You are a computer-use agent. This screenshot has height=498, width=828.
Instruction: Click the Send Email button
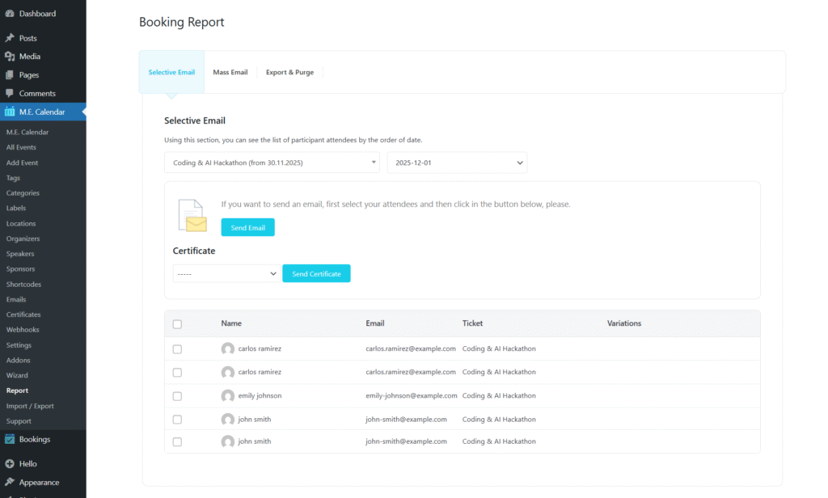pyautogui.click(x=247, y=227)
